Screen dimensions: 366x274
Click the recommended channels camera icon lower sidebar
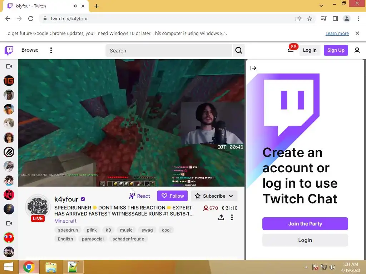(x=9, y=223)
